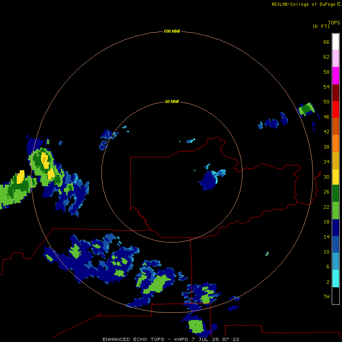Click the ENHANCED ECHO TOPS caption

point(133,339)
